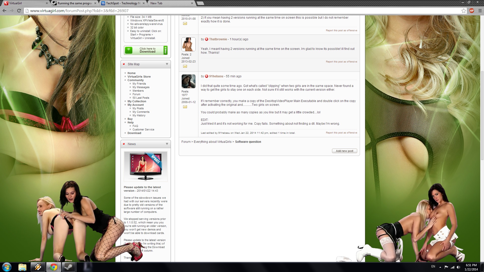The image size is (484, 272).
Task: Collapse the Site Map panel arrow
Action: 167,64
